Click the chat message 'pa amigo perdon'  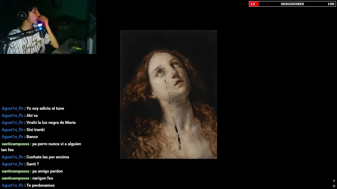tap(47, 171)
